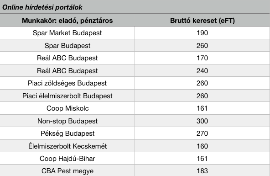Select the salary value 190 cell
This screenshot has width=270, height=176.
[x=202, y=33]
